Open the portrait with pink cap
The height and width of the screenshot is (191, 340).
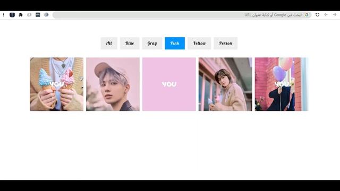[x=113, y=84]
